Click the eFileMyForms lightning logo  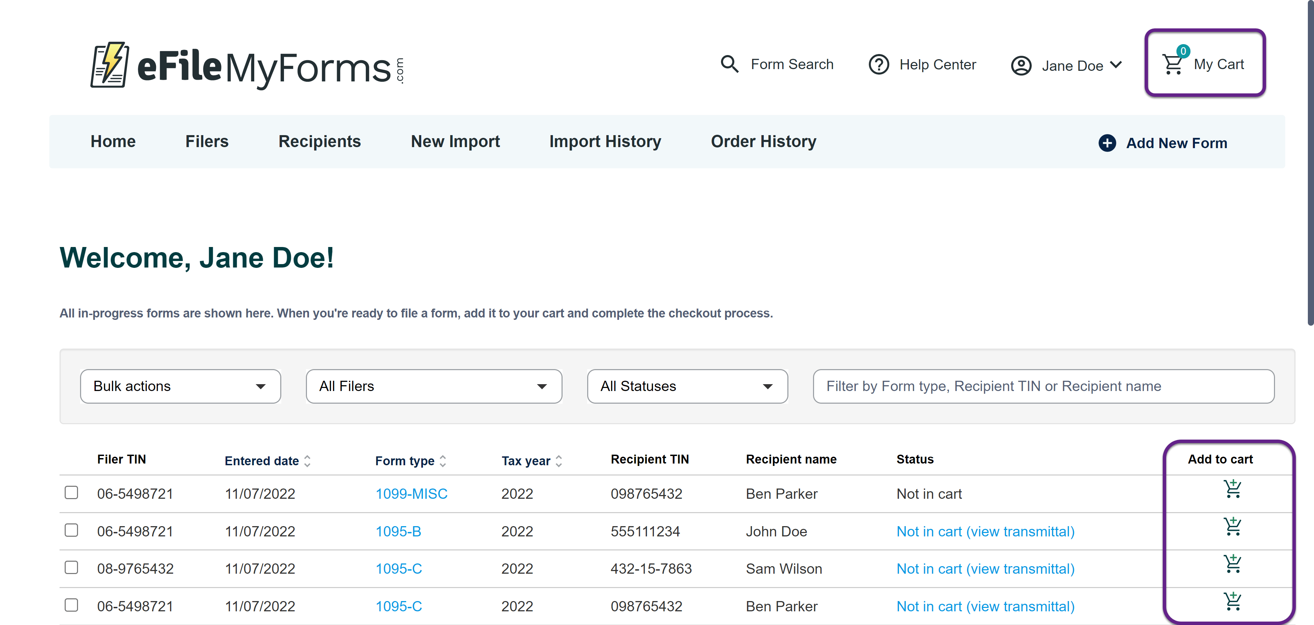(x=110, y=65)
